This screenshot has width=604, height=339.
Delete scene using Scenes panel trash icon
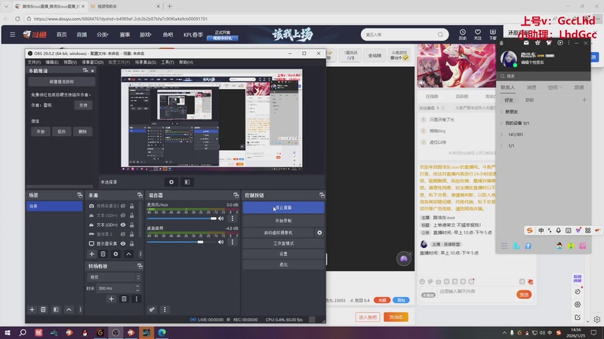[43, 310]
